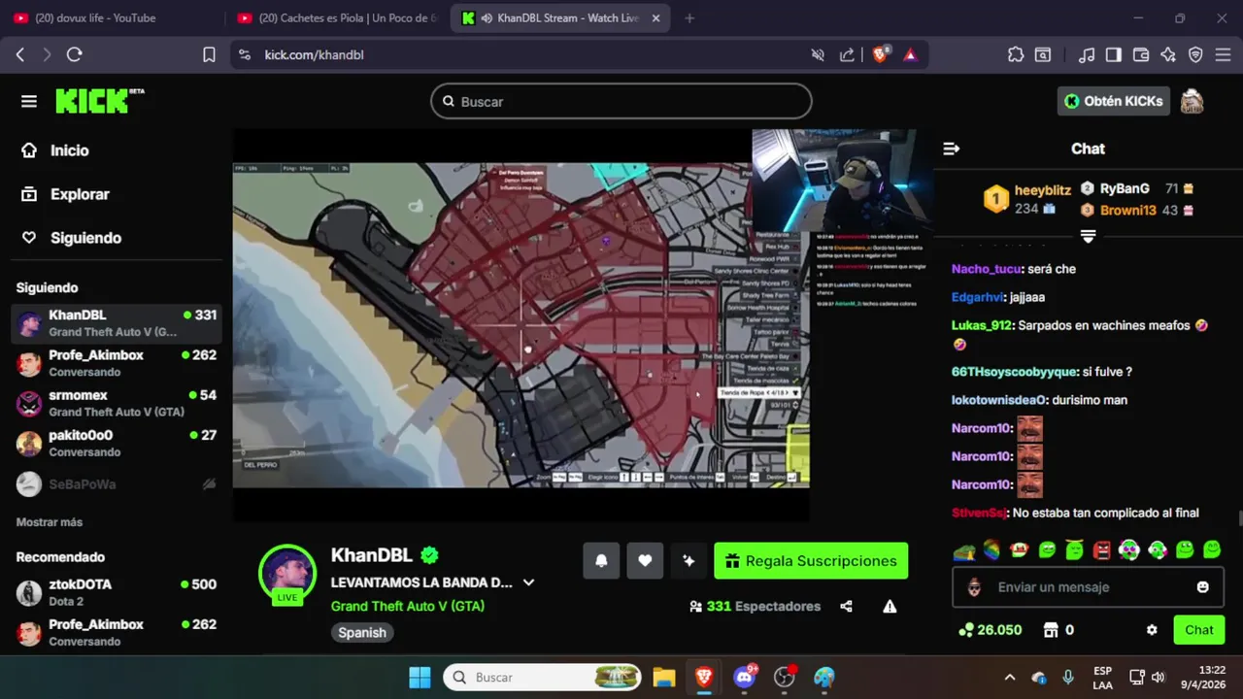Open the user profile avatar menu
1243x699 pixels.
(1192, 101)
